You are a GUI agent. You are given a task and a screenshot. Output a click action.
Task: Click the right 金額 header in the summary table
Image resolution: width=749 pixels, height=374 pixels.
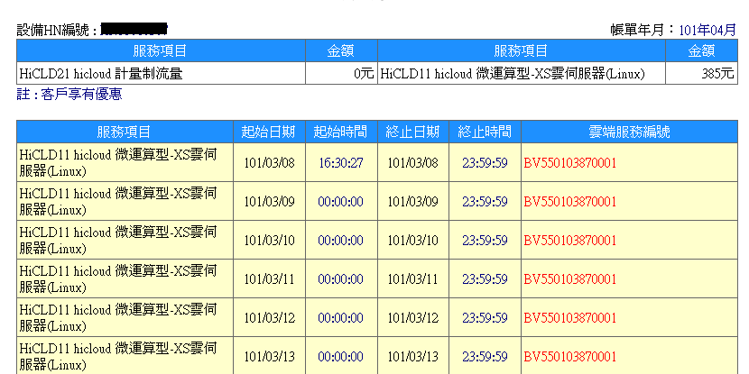[x=702, y=50]
